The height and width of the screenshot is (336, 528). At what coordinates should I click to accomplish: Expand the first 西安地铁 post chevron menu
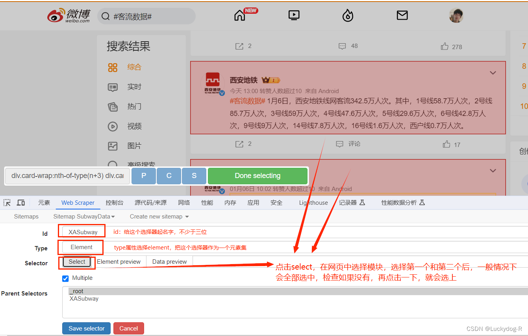(493, 73)
